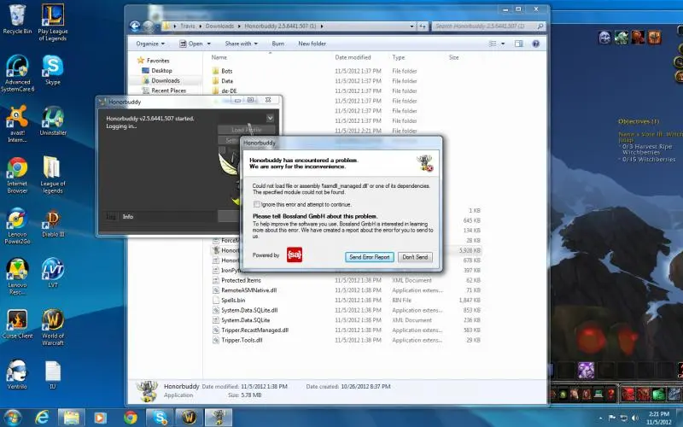Click the Travis breadcrumb in address bar
This screenshot has width=683, height=427.
tap(188, 26)
